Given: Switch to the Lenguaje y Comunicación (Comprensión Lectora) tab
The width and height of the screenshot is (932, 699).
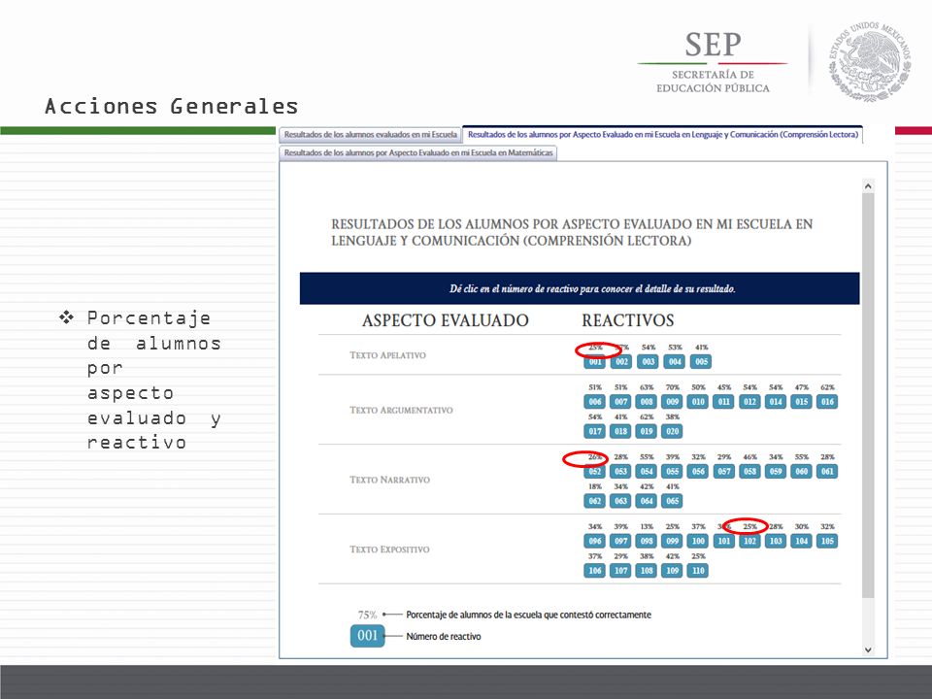Looking at the screenshot, I should 663,135.
